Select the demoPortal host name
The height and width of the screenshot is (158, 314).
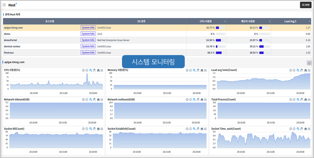[x=10, y=40]
